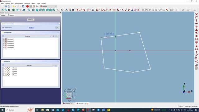Image resolution: width=199 pixels, height=112 pixels.
Task: Click the Закрыть button
Action: (30, 20)
